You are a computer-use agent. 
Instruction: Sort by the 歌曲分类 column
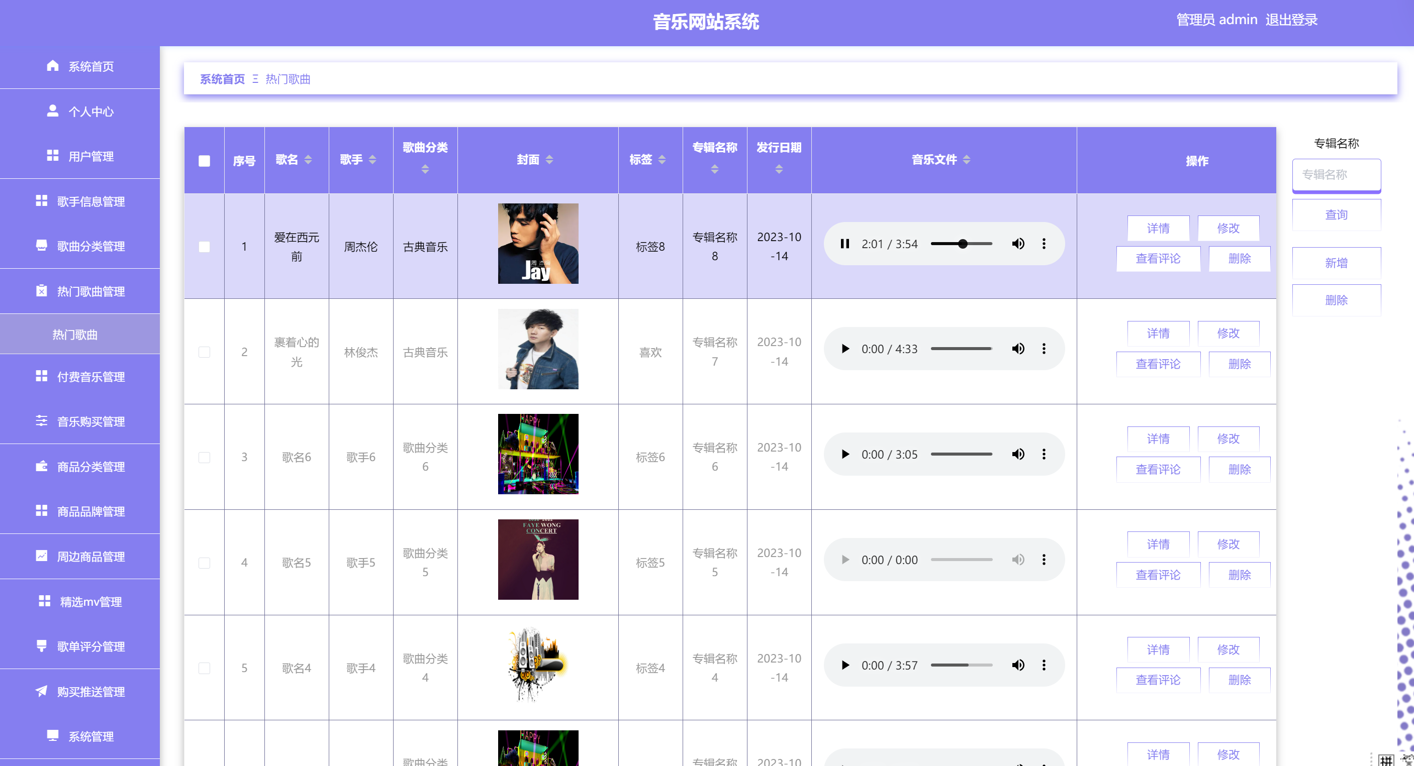[x=425, y=169]
